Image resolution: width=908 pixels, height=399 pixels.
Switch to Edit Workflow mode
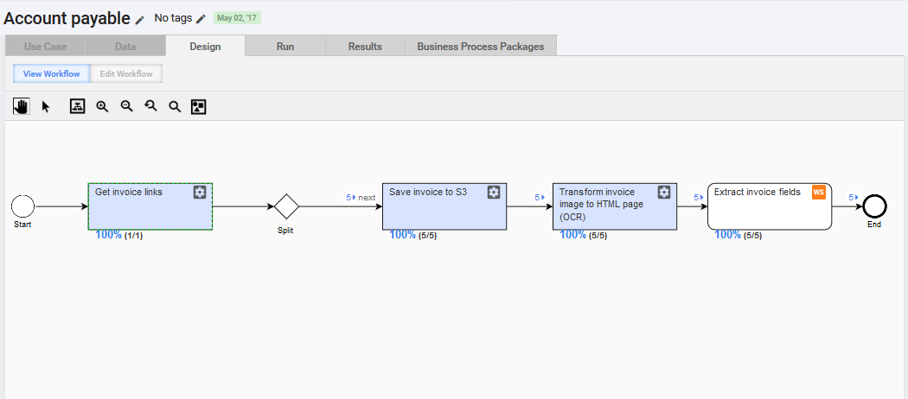[126, 74]
